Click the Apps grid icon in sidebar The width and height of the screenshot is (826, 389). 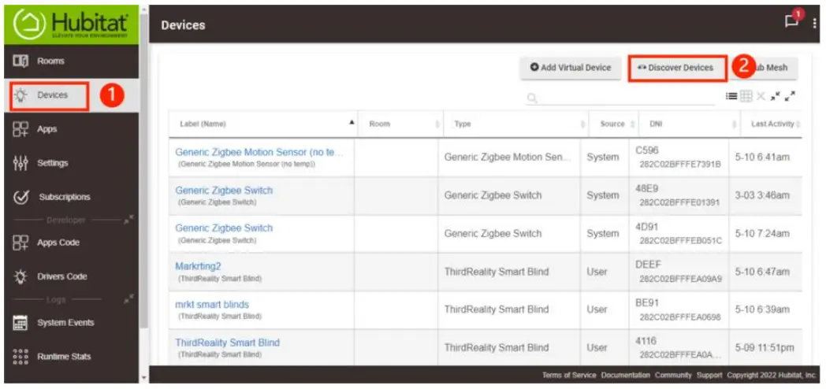click(20, 129)
